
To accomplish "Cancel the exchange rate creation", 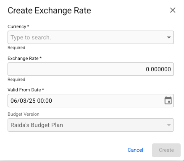I will [x=135, y=150].
